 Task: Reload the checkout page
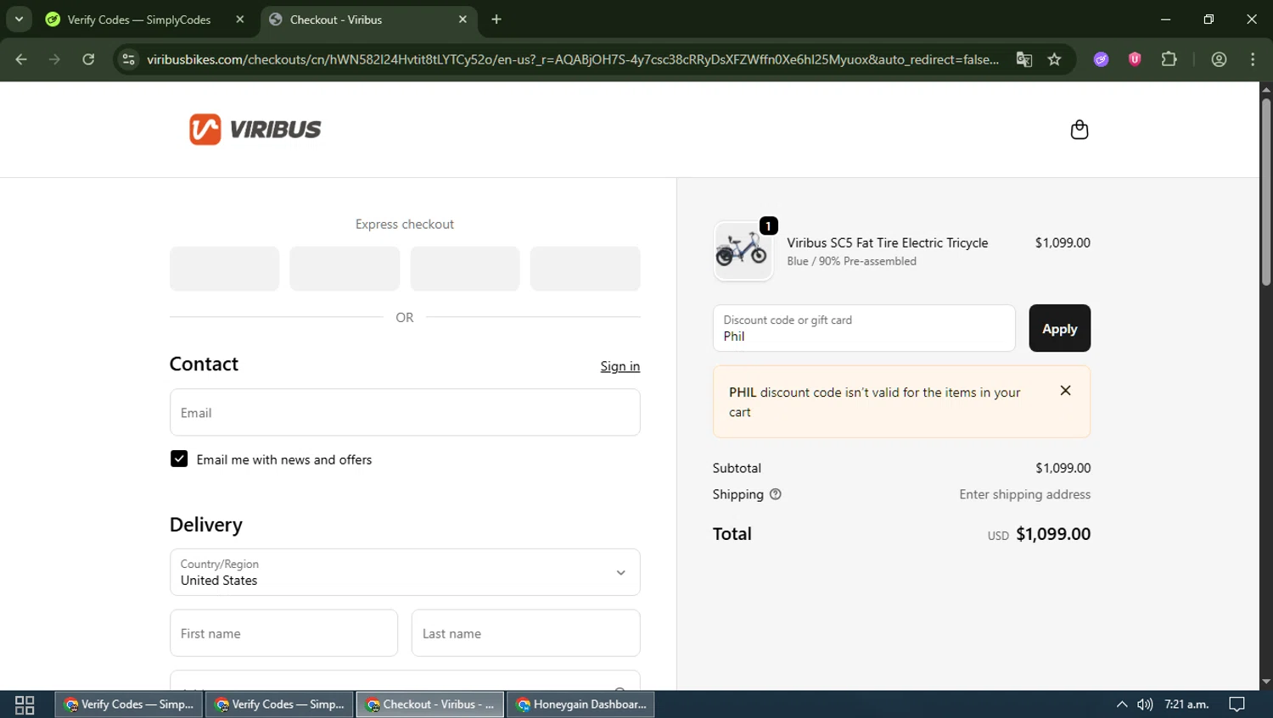pos(88,59)
